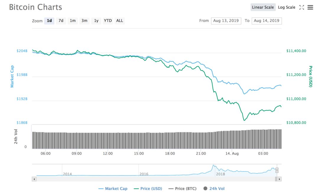The image size is (319, 192).
Task: Select the 7d zoom range
Action: click(x=61, y=21)
